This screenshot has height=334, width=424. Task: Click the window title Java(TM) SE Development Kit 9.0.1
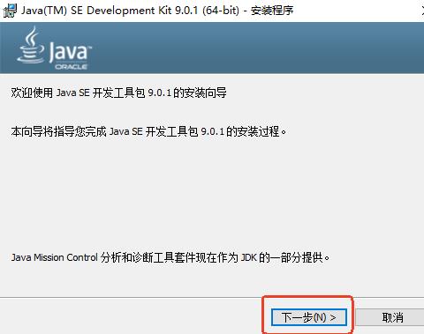[x=157, y=11]
